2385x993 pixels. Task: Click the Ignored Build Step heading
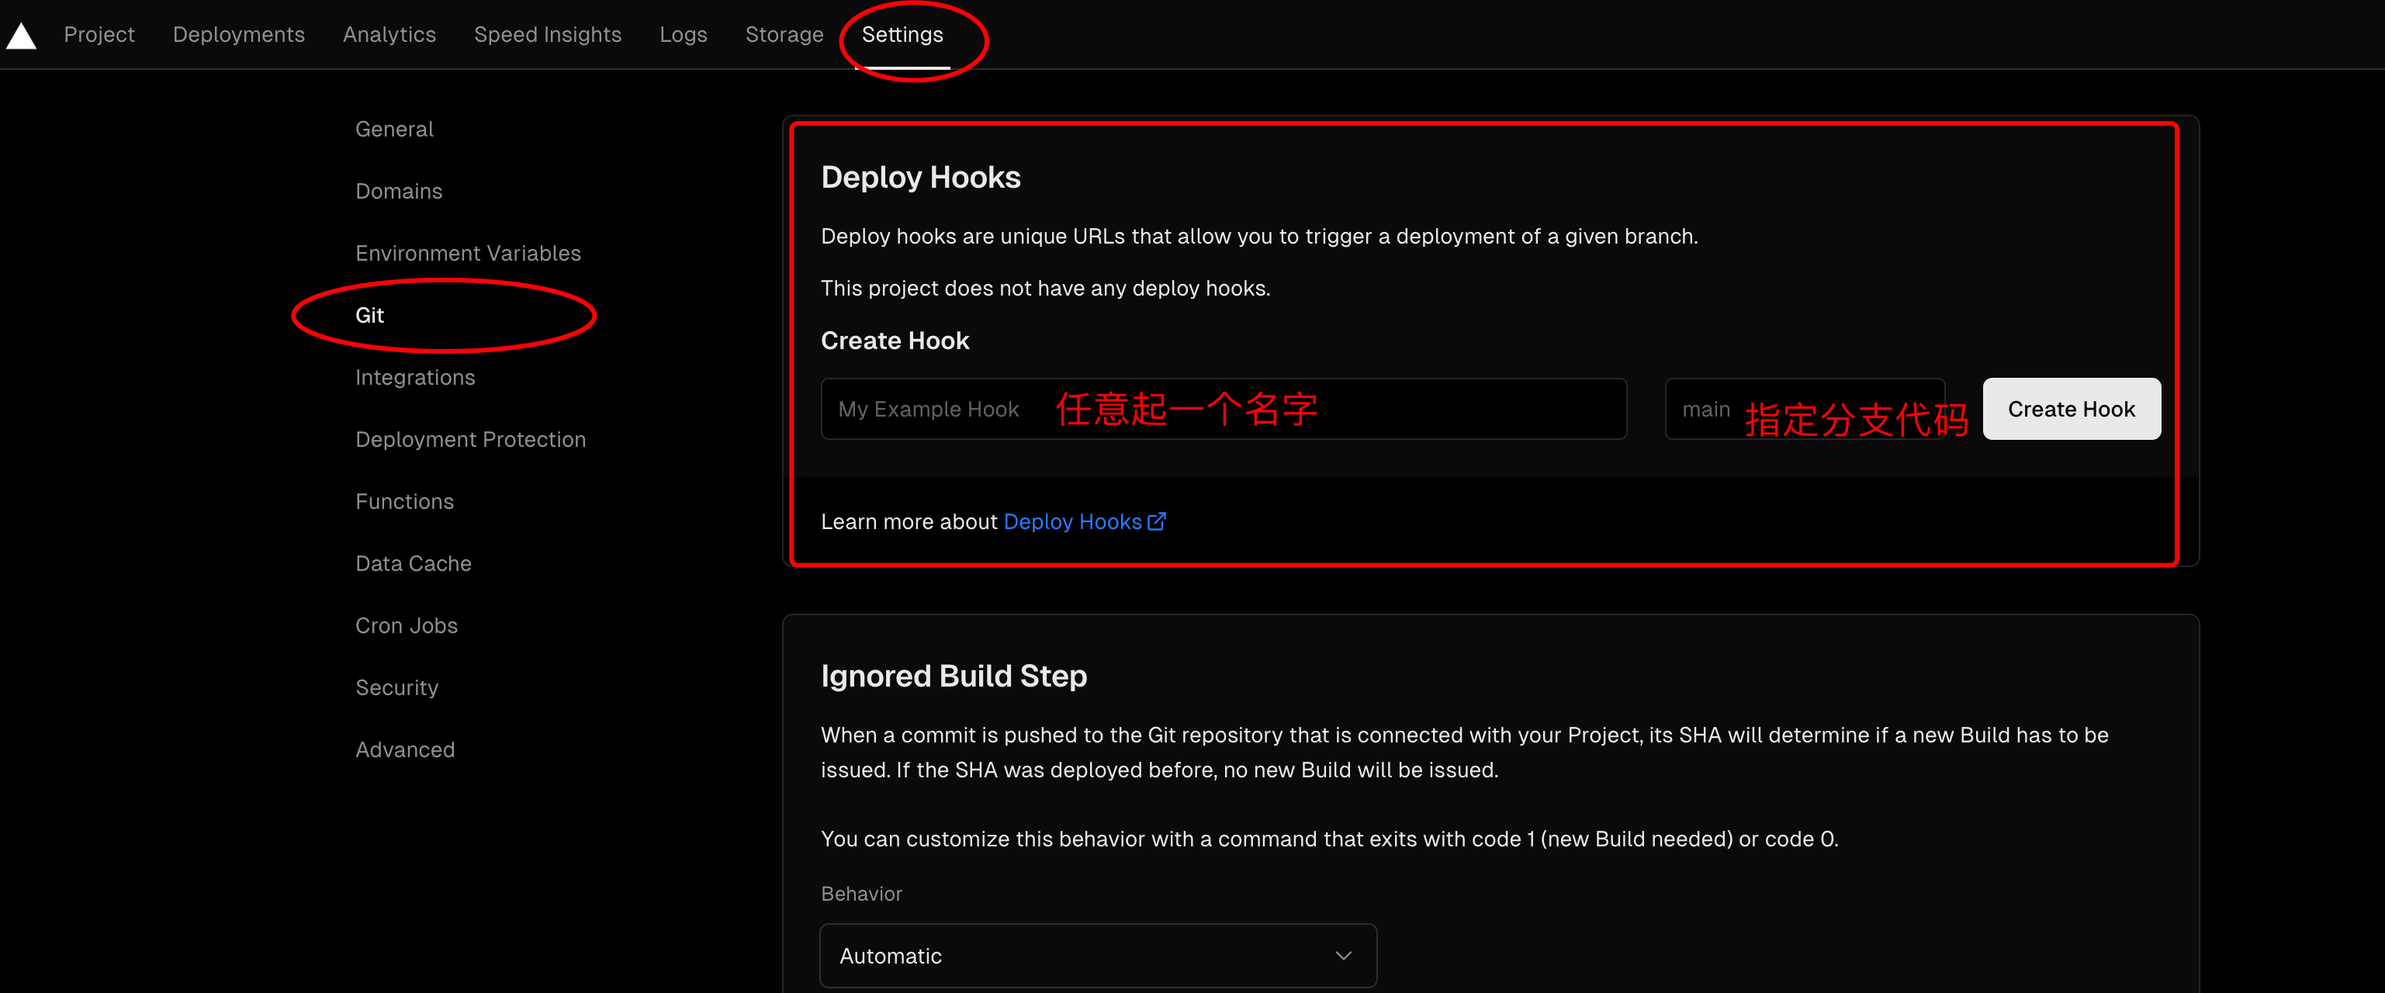click(954, 676)
